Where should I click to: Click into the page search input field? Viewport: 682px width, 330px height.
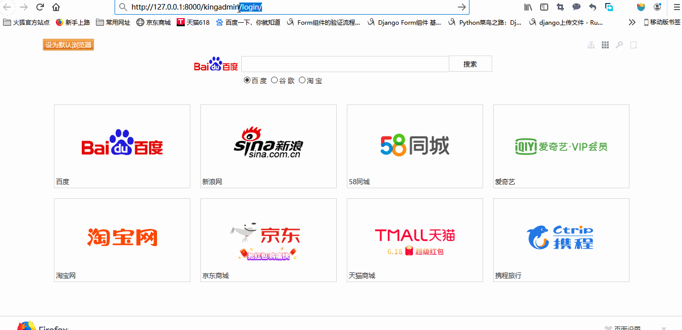345,64
